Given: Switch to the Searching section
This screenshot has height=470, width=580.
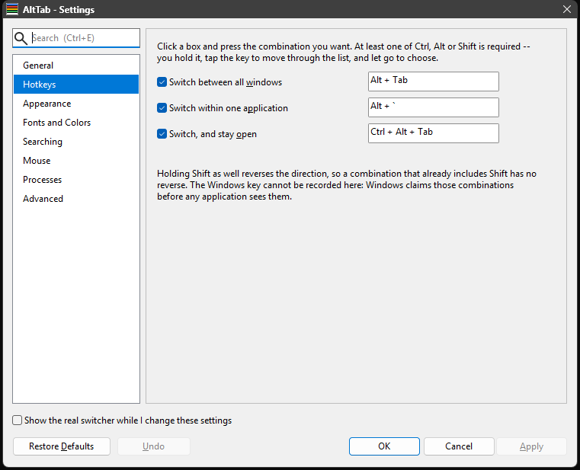Looking at the screenshot, I should point(76,142).
